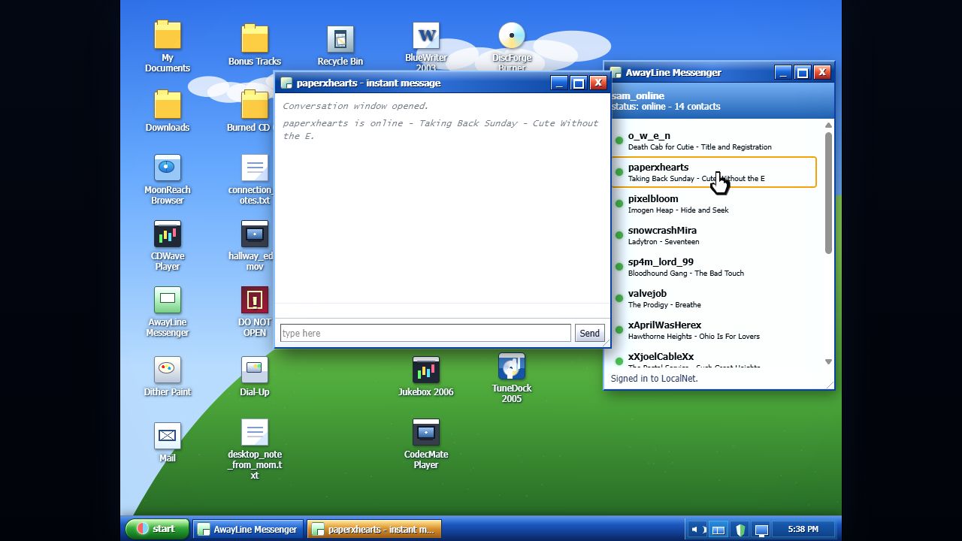
Task: Click the instant message window title icon
Action: point(286,83)
